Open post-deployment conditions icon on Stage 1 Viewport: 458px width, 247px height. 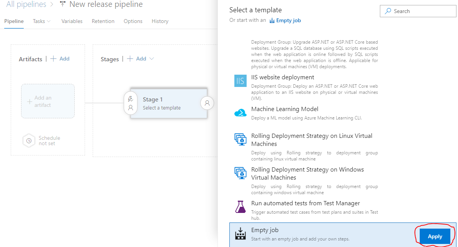tap(207, 103)
